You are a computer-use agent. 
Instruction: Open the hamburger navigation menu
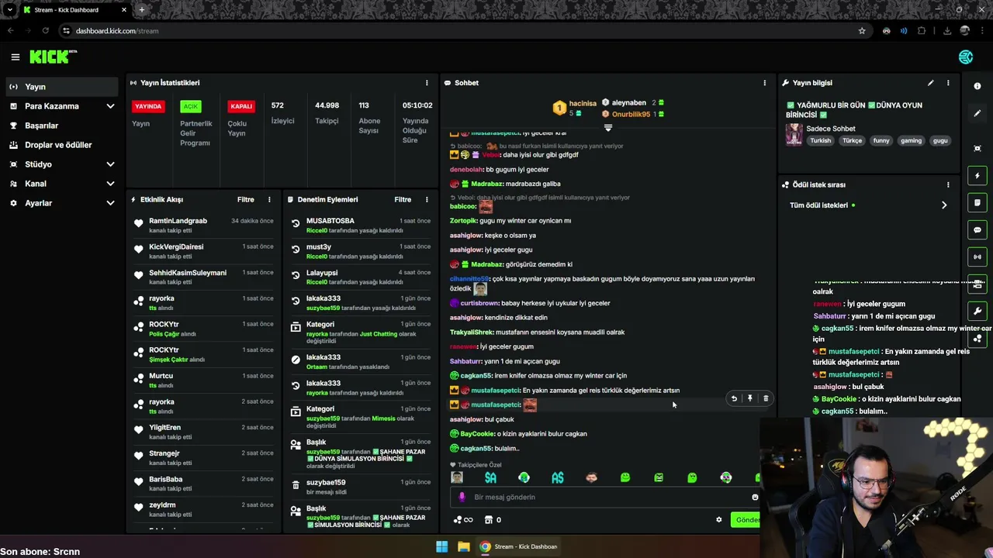(15, 57)
